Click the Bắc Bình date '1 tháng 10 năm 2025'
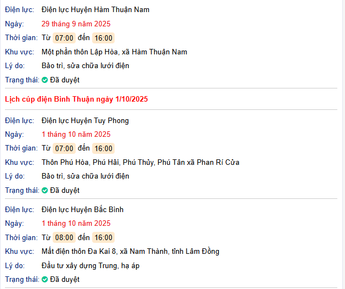This screenshot has width=345, height=289. (x=76, y=223)
